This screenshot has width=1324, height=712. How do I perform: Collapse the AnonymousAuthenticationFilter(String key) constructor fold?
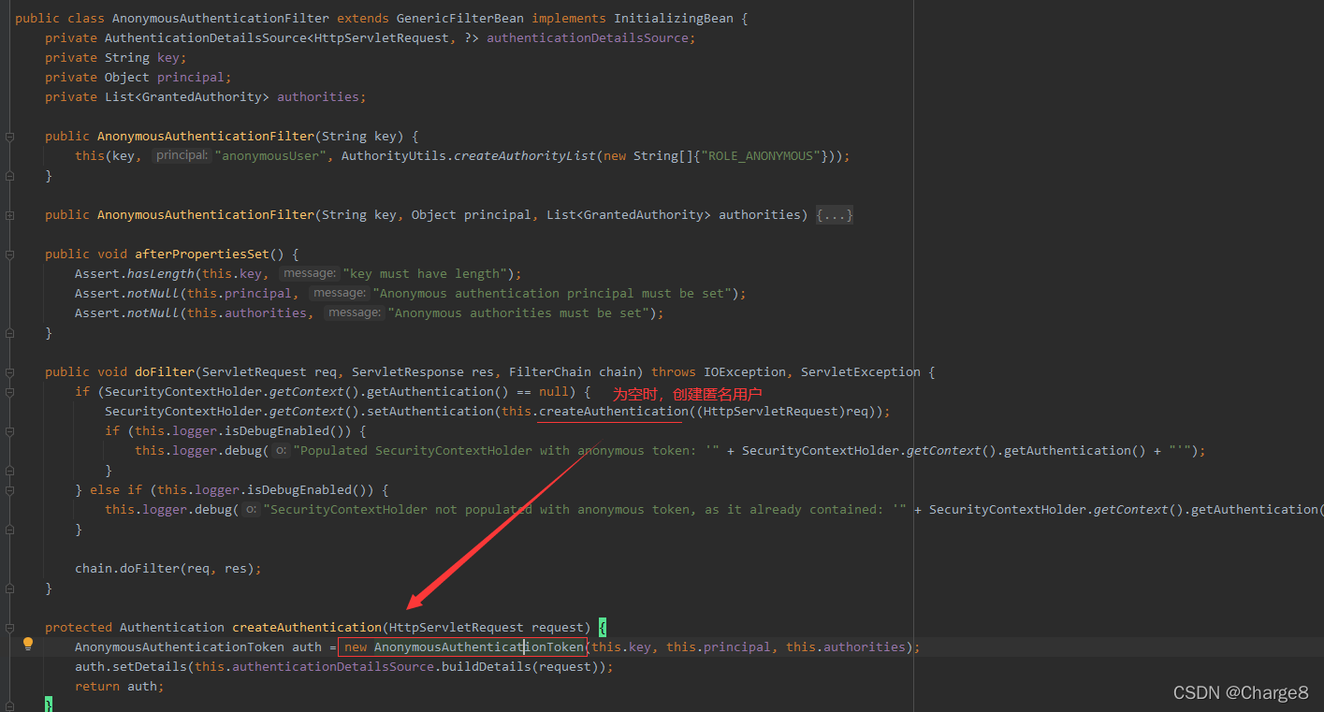click(x=9, y=137)
